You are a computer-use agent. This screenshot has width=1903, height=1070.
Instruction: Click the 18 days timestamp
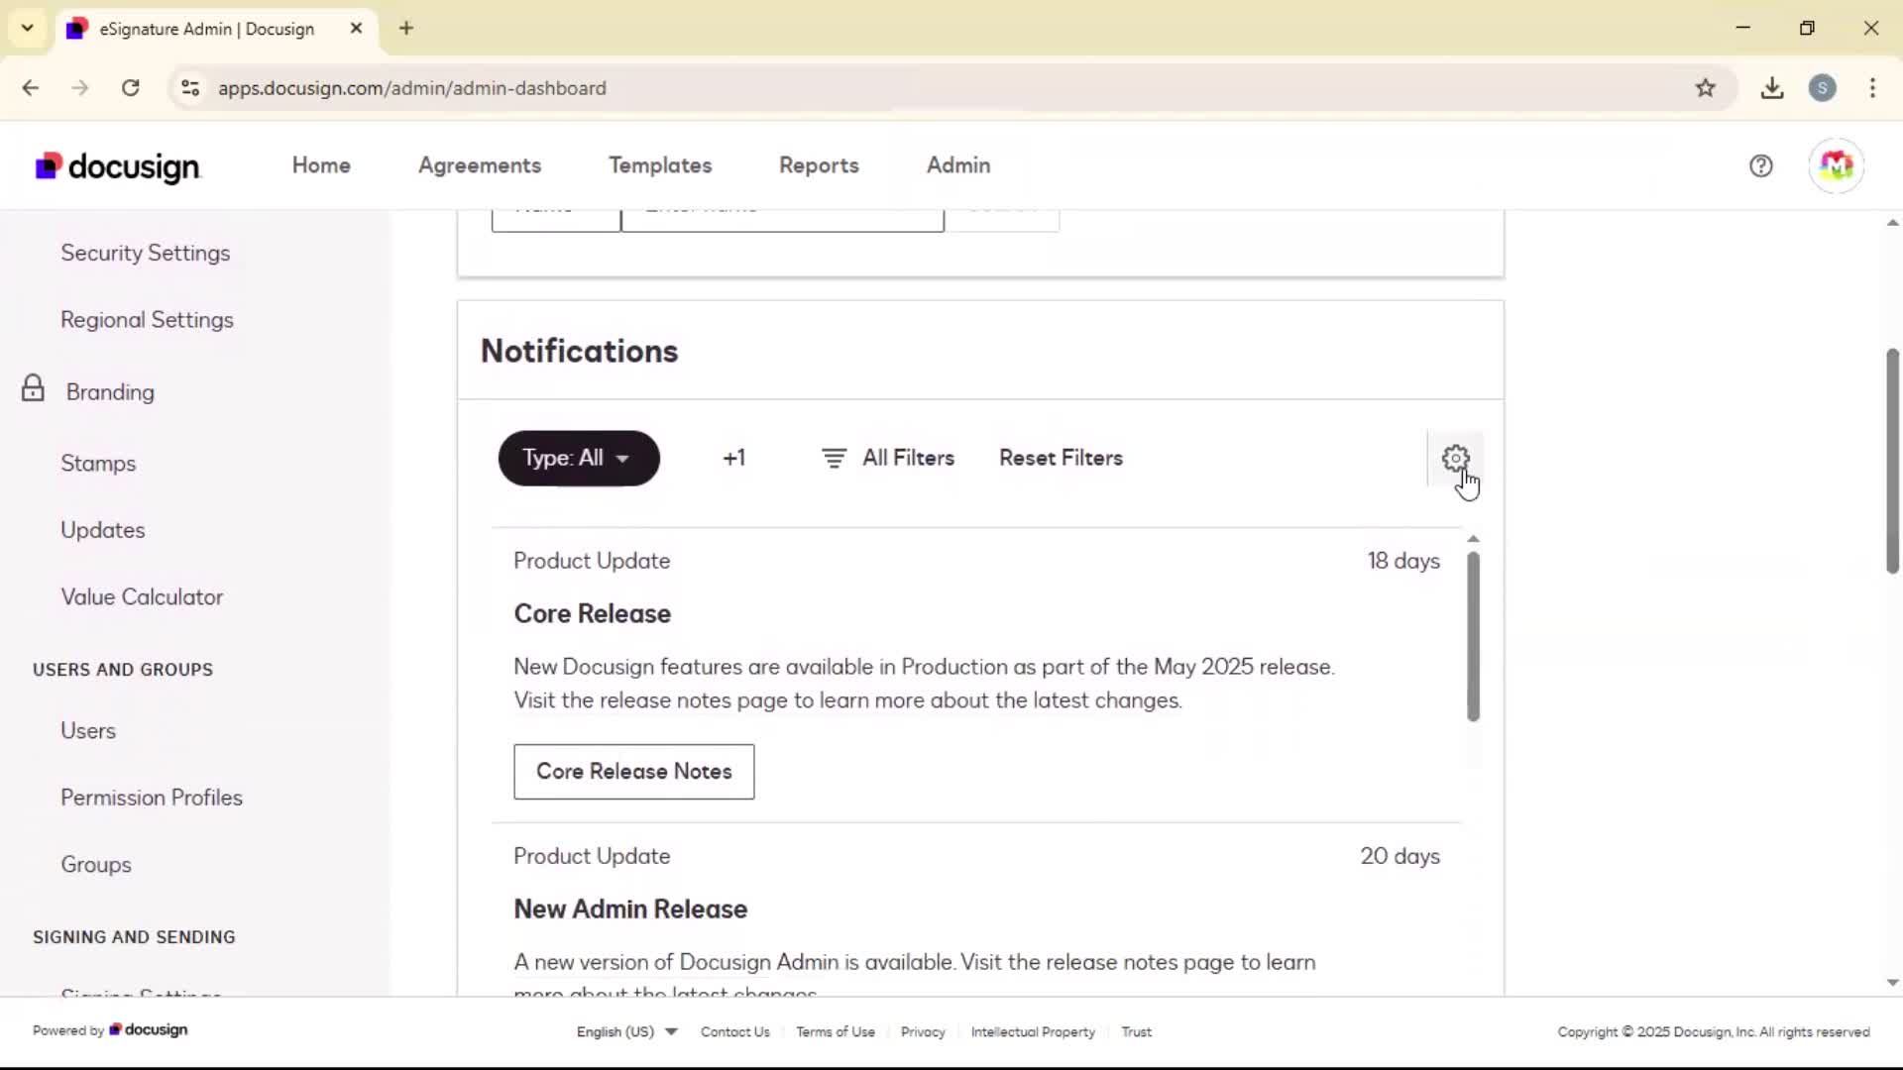click(x=1403, y=561)
